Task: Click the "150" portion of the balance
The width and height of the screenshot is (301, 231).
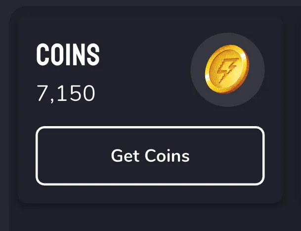Action: (76, 93)
